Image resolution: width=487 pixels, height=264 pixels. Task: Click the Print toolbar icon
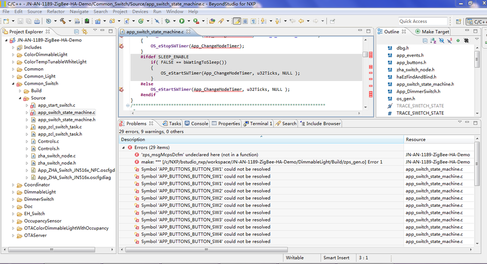(x=37, y=21)
